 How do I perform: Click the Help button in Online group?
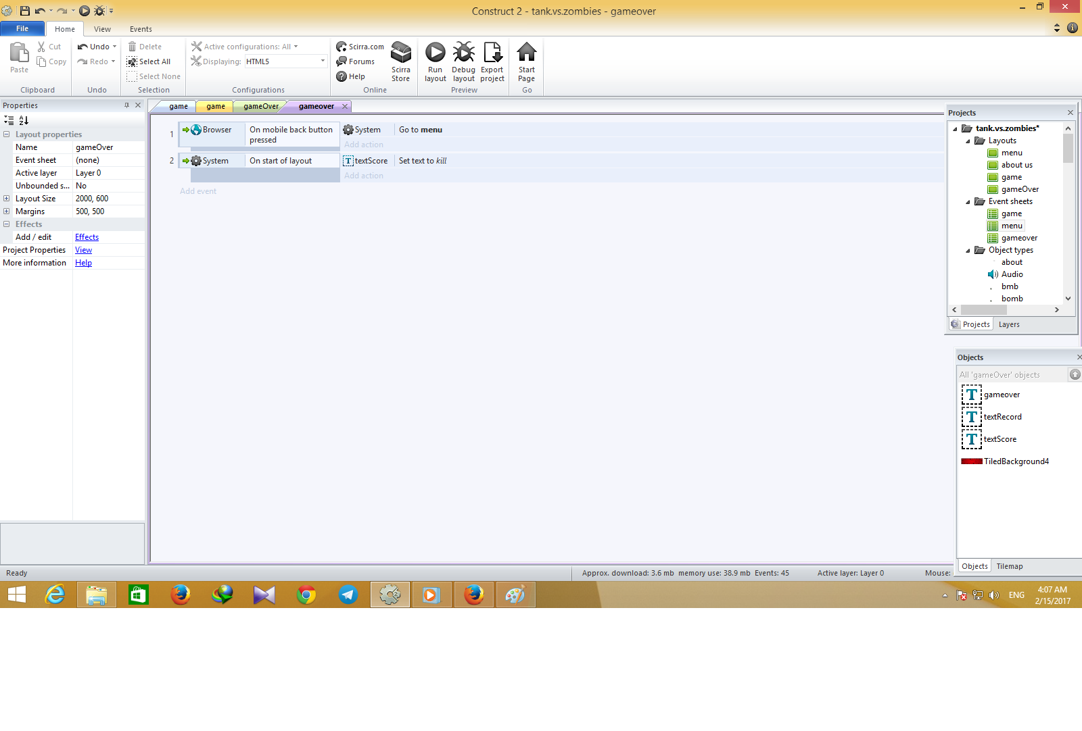(x=350, y=76)
